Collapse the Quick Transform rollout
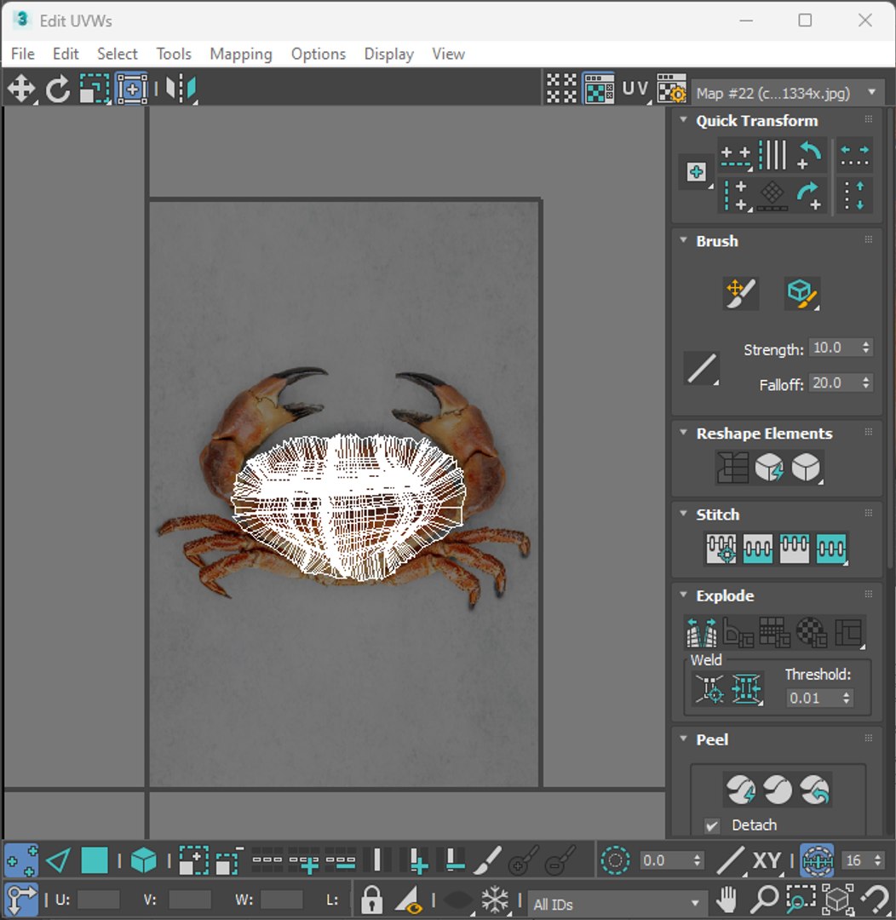The height and width of the screenshot is (920, 896). coord(683,120)
